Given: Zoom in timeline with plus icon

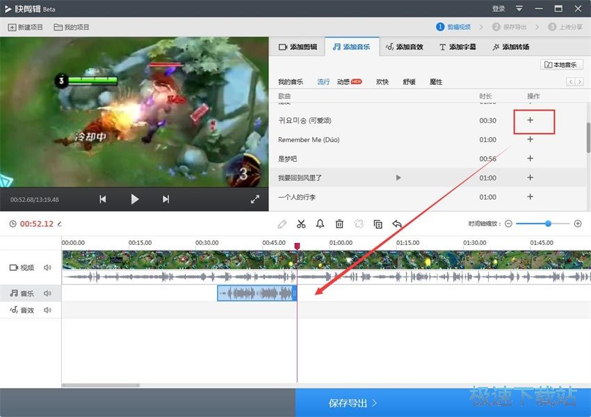Looking at the screenshot, I should pyautogui.click(x=578, y=223).
